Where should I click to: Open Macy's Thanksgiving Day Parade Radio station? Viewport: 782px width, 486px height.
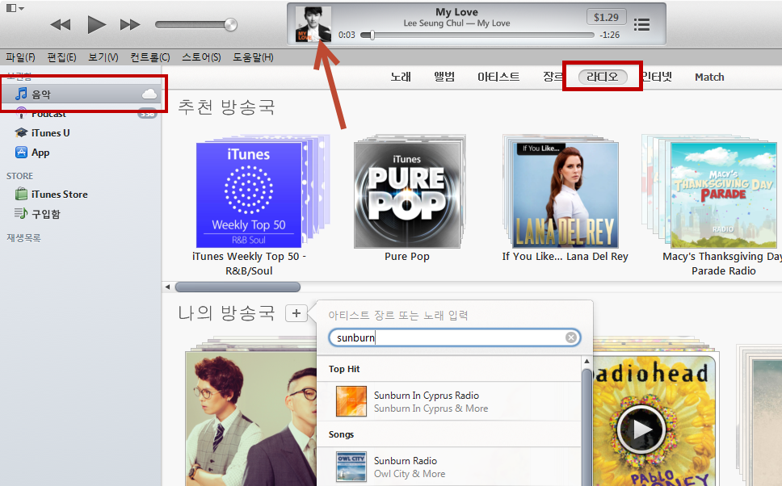[724, 195]
